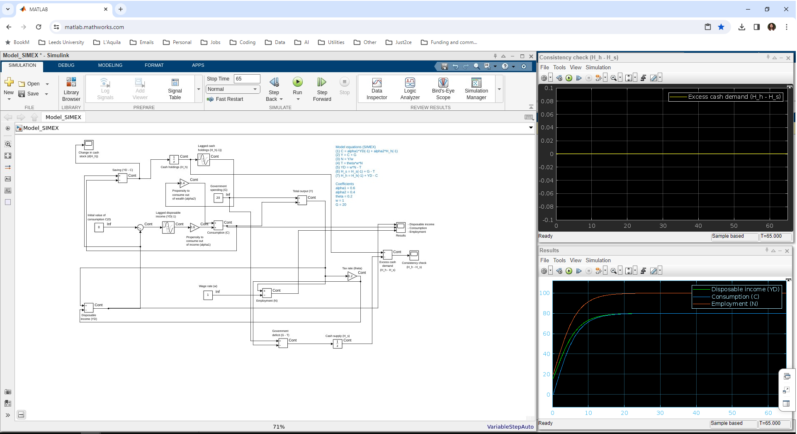Click the 71% zoom level in status bar
Viewport: 797px width, 434px height.
click(x=279, y=427)
